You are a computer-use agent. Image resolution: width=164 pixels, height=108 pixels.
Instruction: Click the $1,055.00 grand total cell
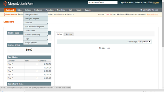coord(45,74)
